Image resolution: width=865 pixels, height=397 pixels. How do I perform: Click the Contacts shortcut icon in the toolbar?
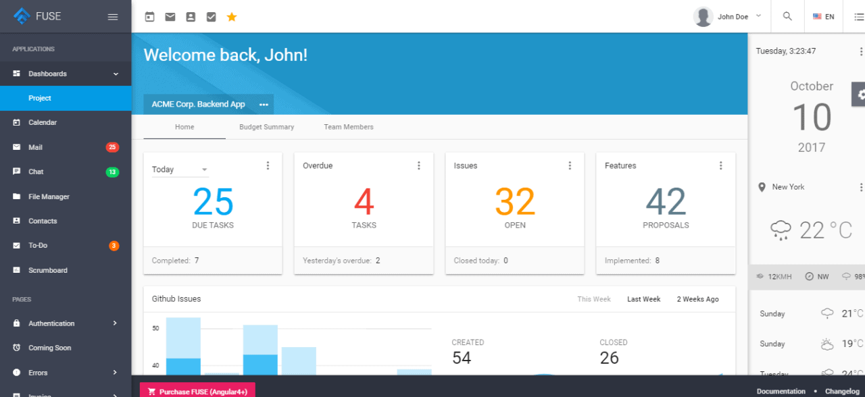[191, 16]
